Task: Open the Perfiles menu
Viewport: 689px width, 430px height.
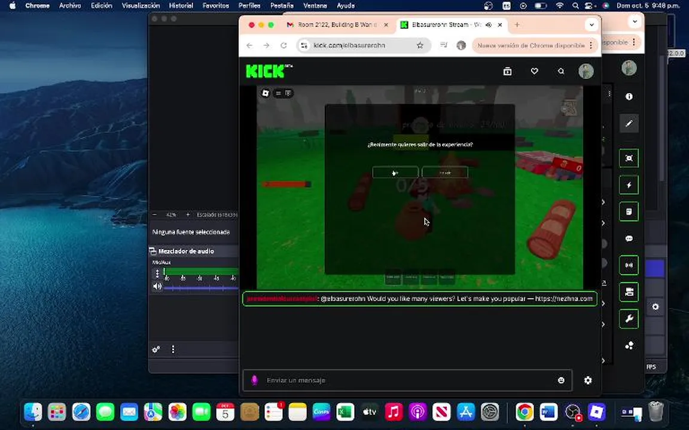Action: click(249, 6)
